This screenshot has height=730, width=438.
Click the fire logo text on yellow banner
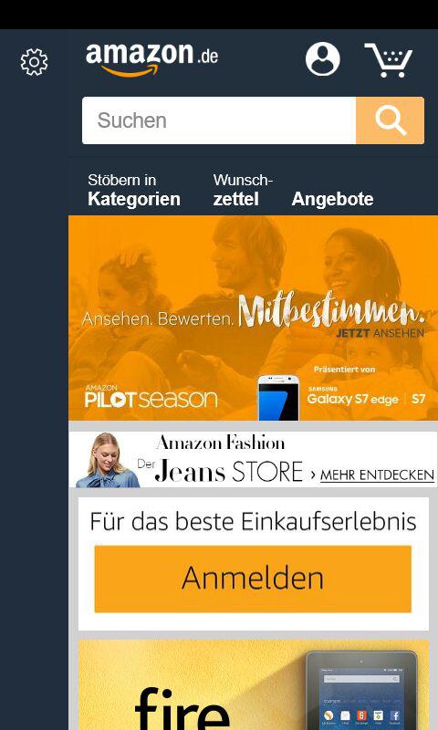pos(182,709)
